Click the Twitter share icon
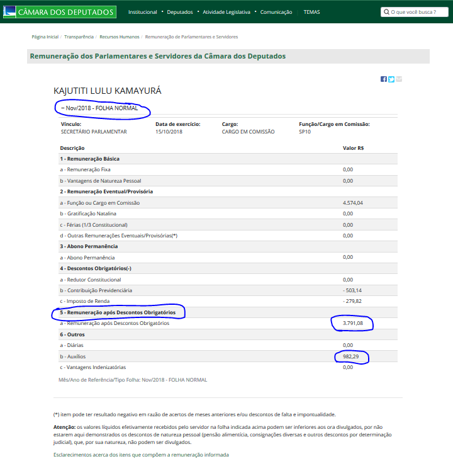Screen dimensions: 453x461 pyautogui.click(x=391, y=79)
